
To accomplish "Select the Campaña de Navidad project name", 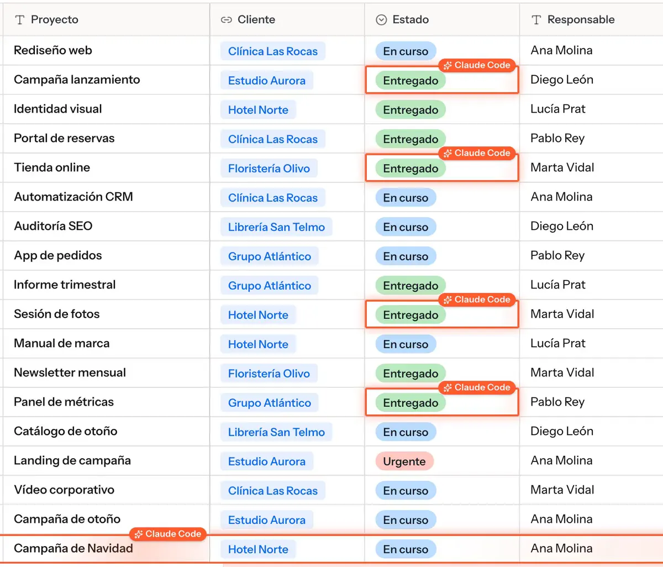I will click(73, 549).
